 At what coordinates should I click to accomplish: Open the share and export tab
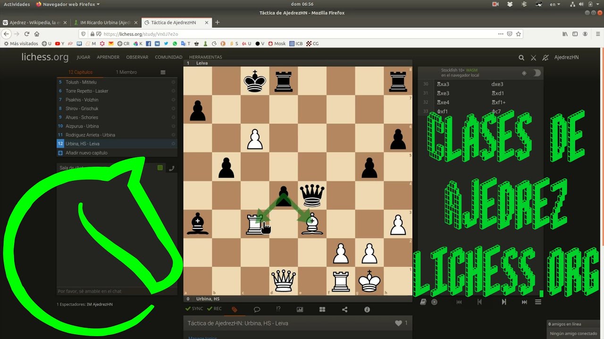(x=344, y=309)
